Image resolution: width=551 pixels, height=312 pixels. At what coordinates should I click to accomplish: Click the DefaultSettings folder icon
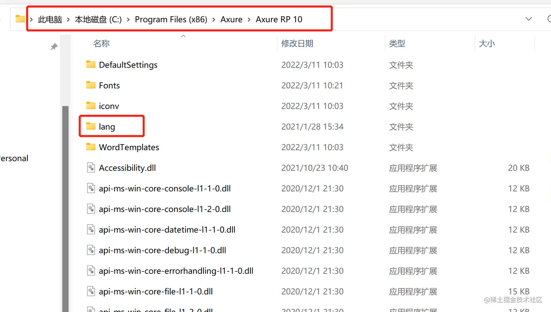pyautogui.click(x=91, y=64)
